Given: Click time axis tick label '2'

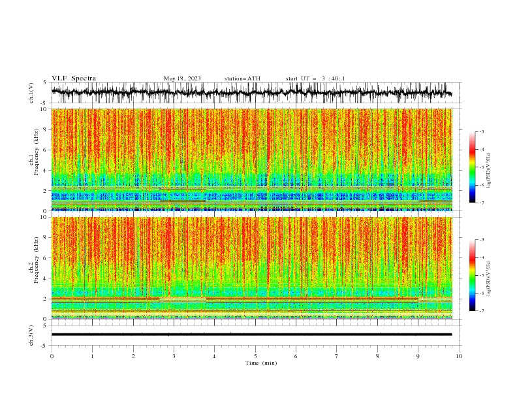Looking at the screenshot, I should click(133, 356).
